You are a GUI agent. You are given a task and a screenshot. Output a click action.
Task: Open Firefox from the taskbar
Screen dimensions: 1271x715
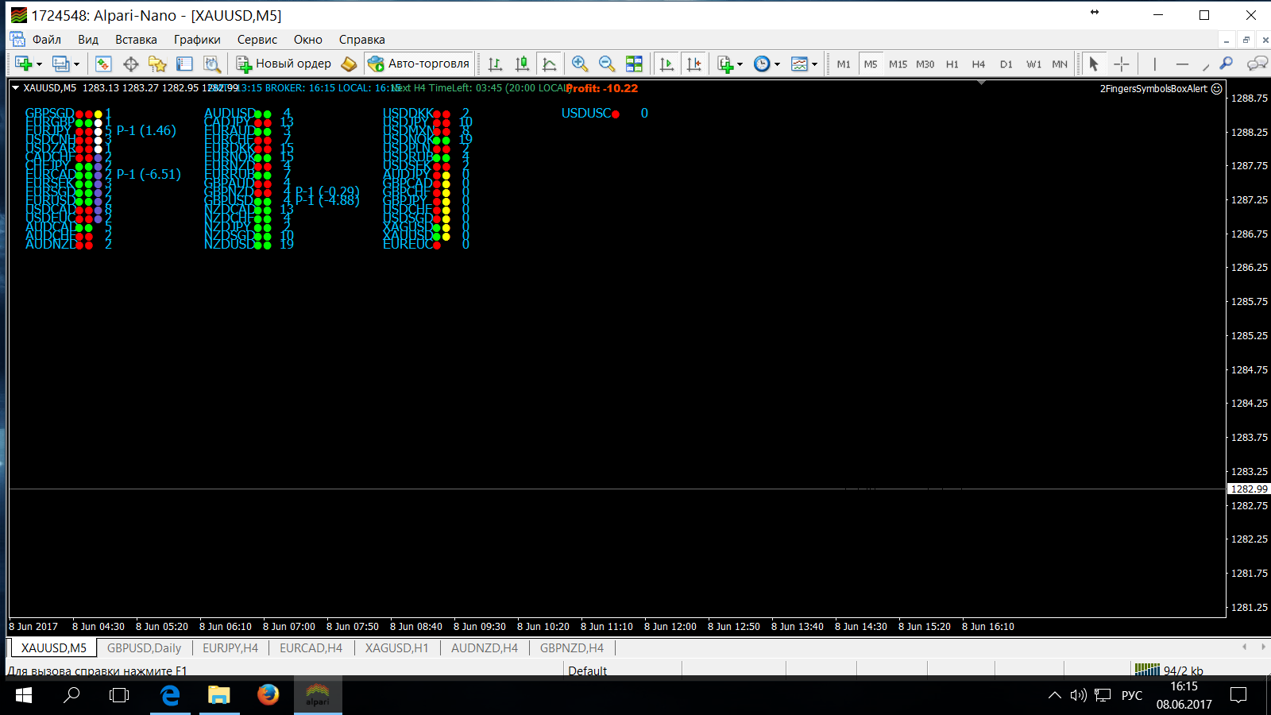pos(268,695)
